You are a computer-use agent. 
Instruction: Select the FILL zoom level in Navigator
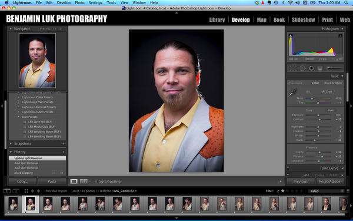[48, 29]
